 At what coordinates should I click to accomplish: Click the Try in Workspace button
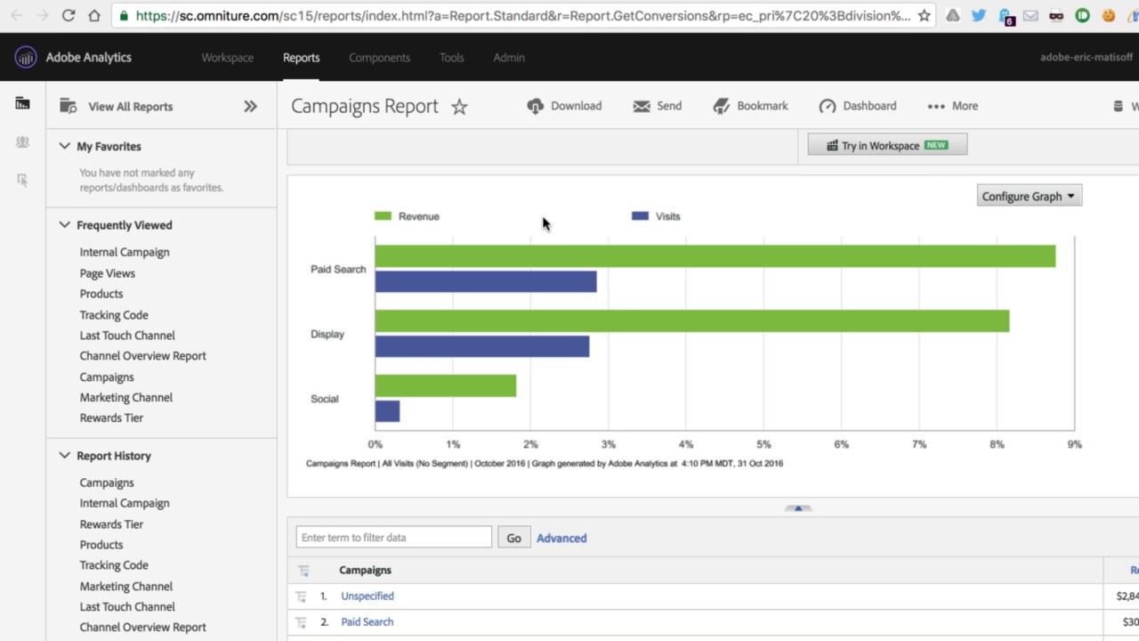click(x=887, y=145)
